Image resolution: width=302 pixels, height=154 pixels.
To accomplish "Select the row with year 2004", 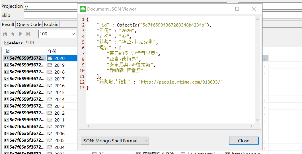I will (40, 147).
